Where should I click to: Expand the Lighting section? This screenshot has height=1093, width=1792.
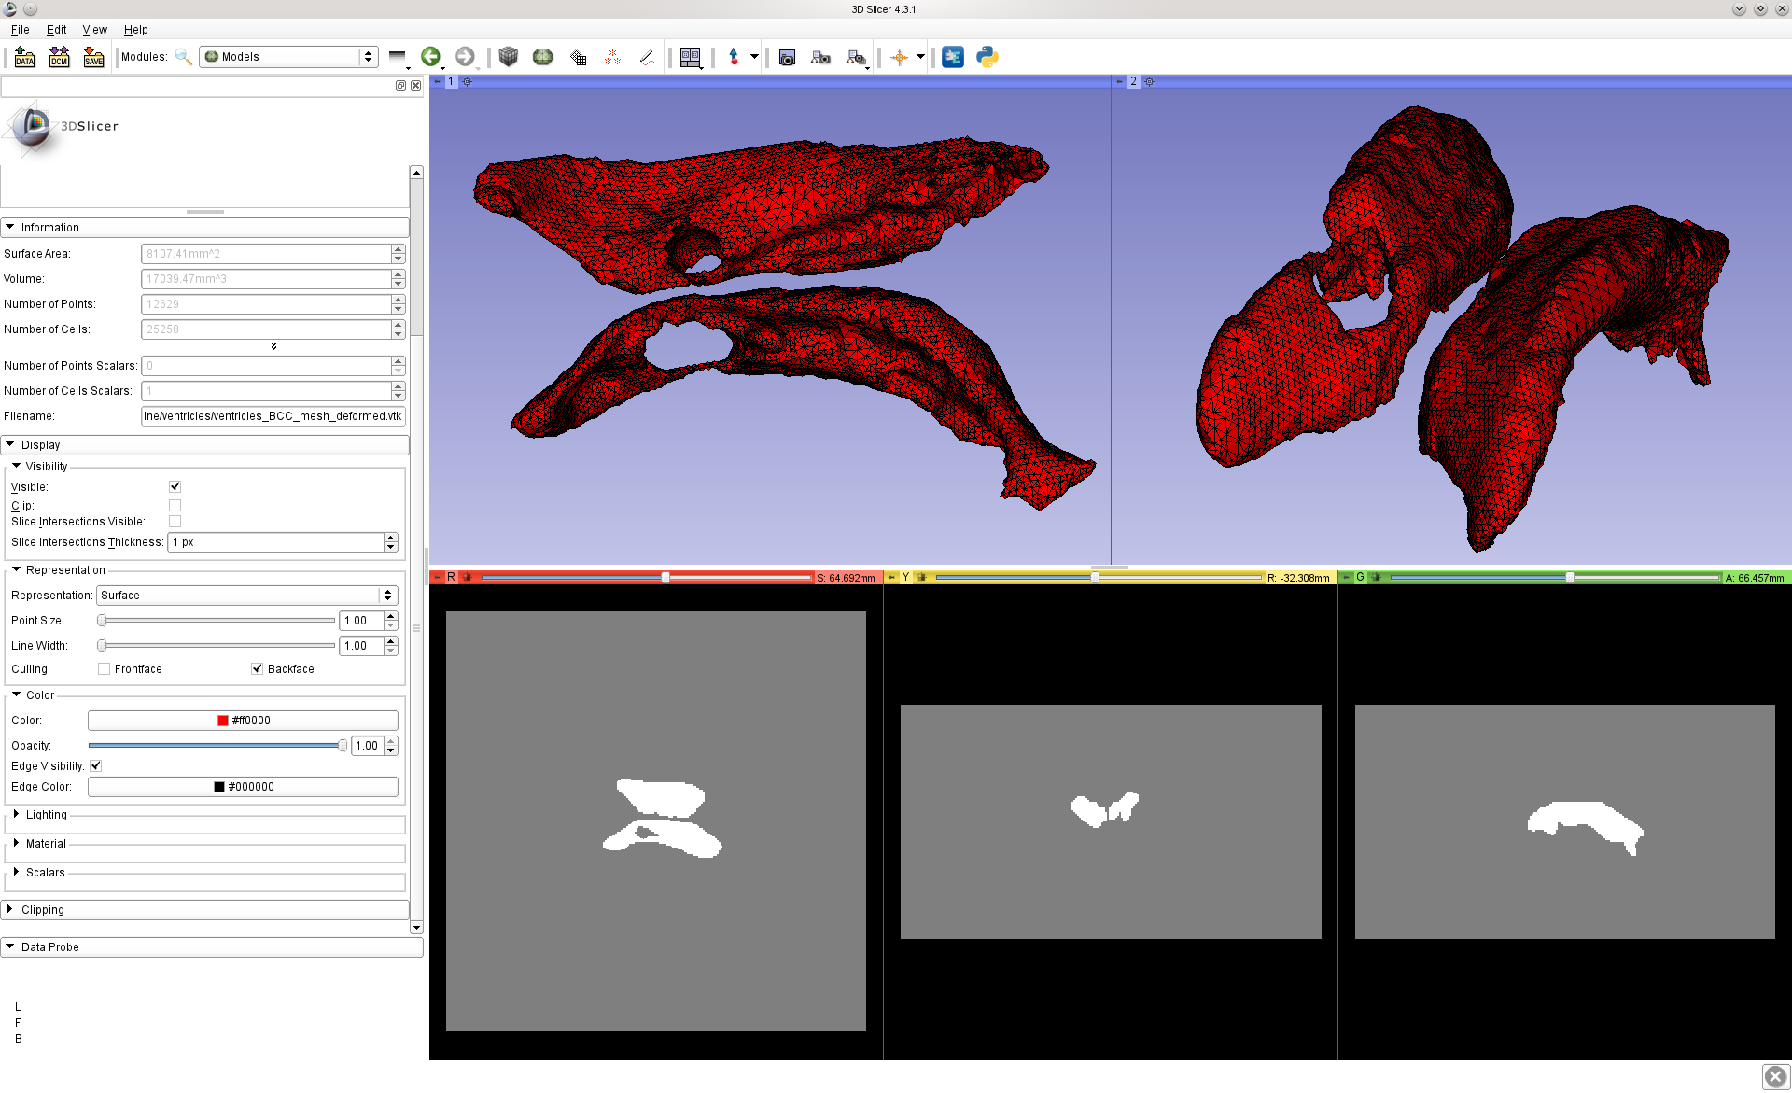[46, 815]
